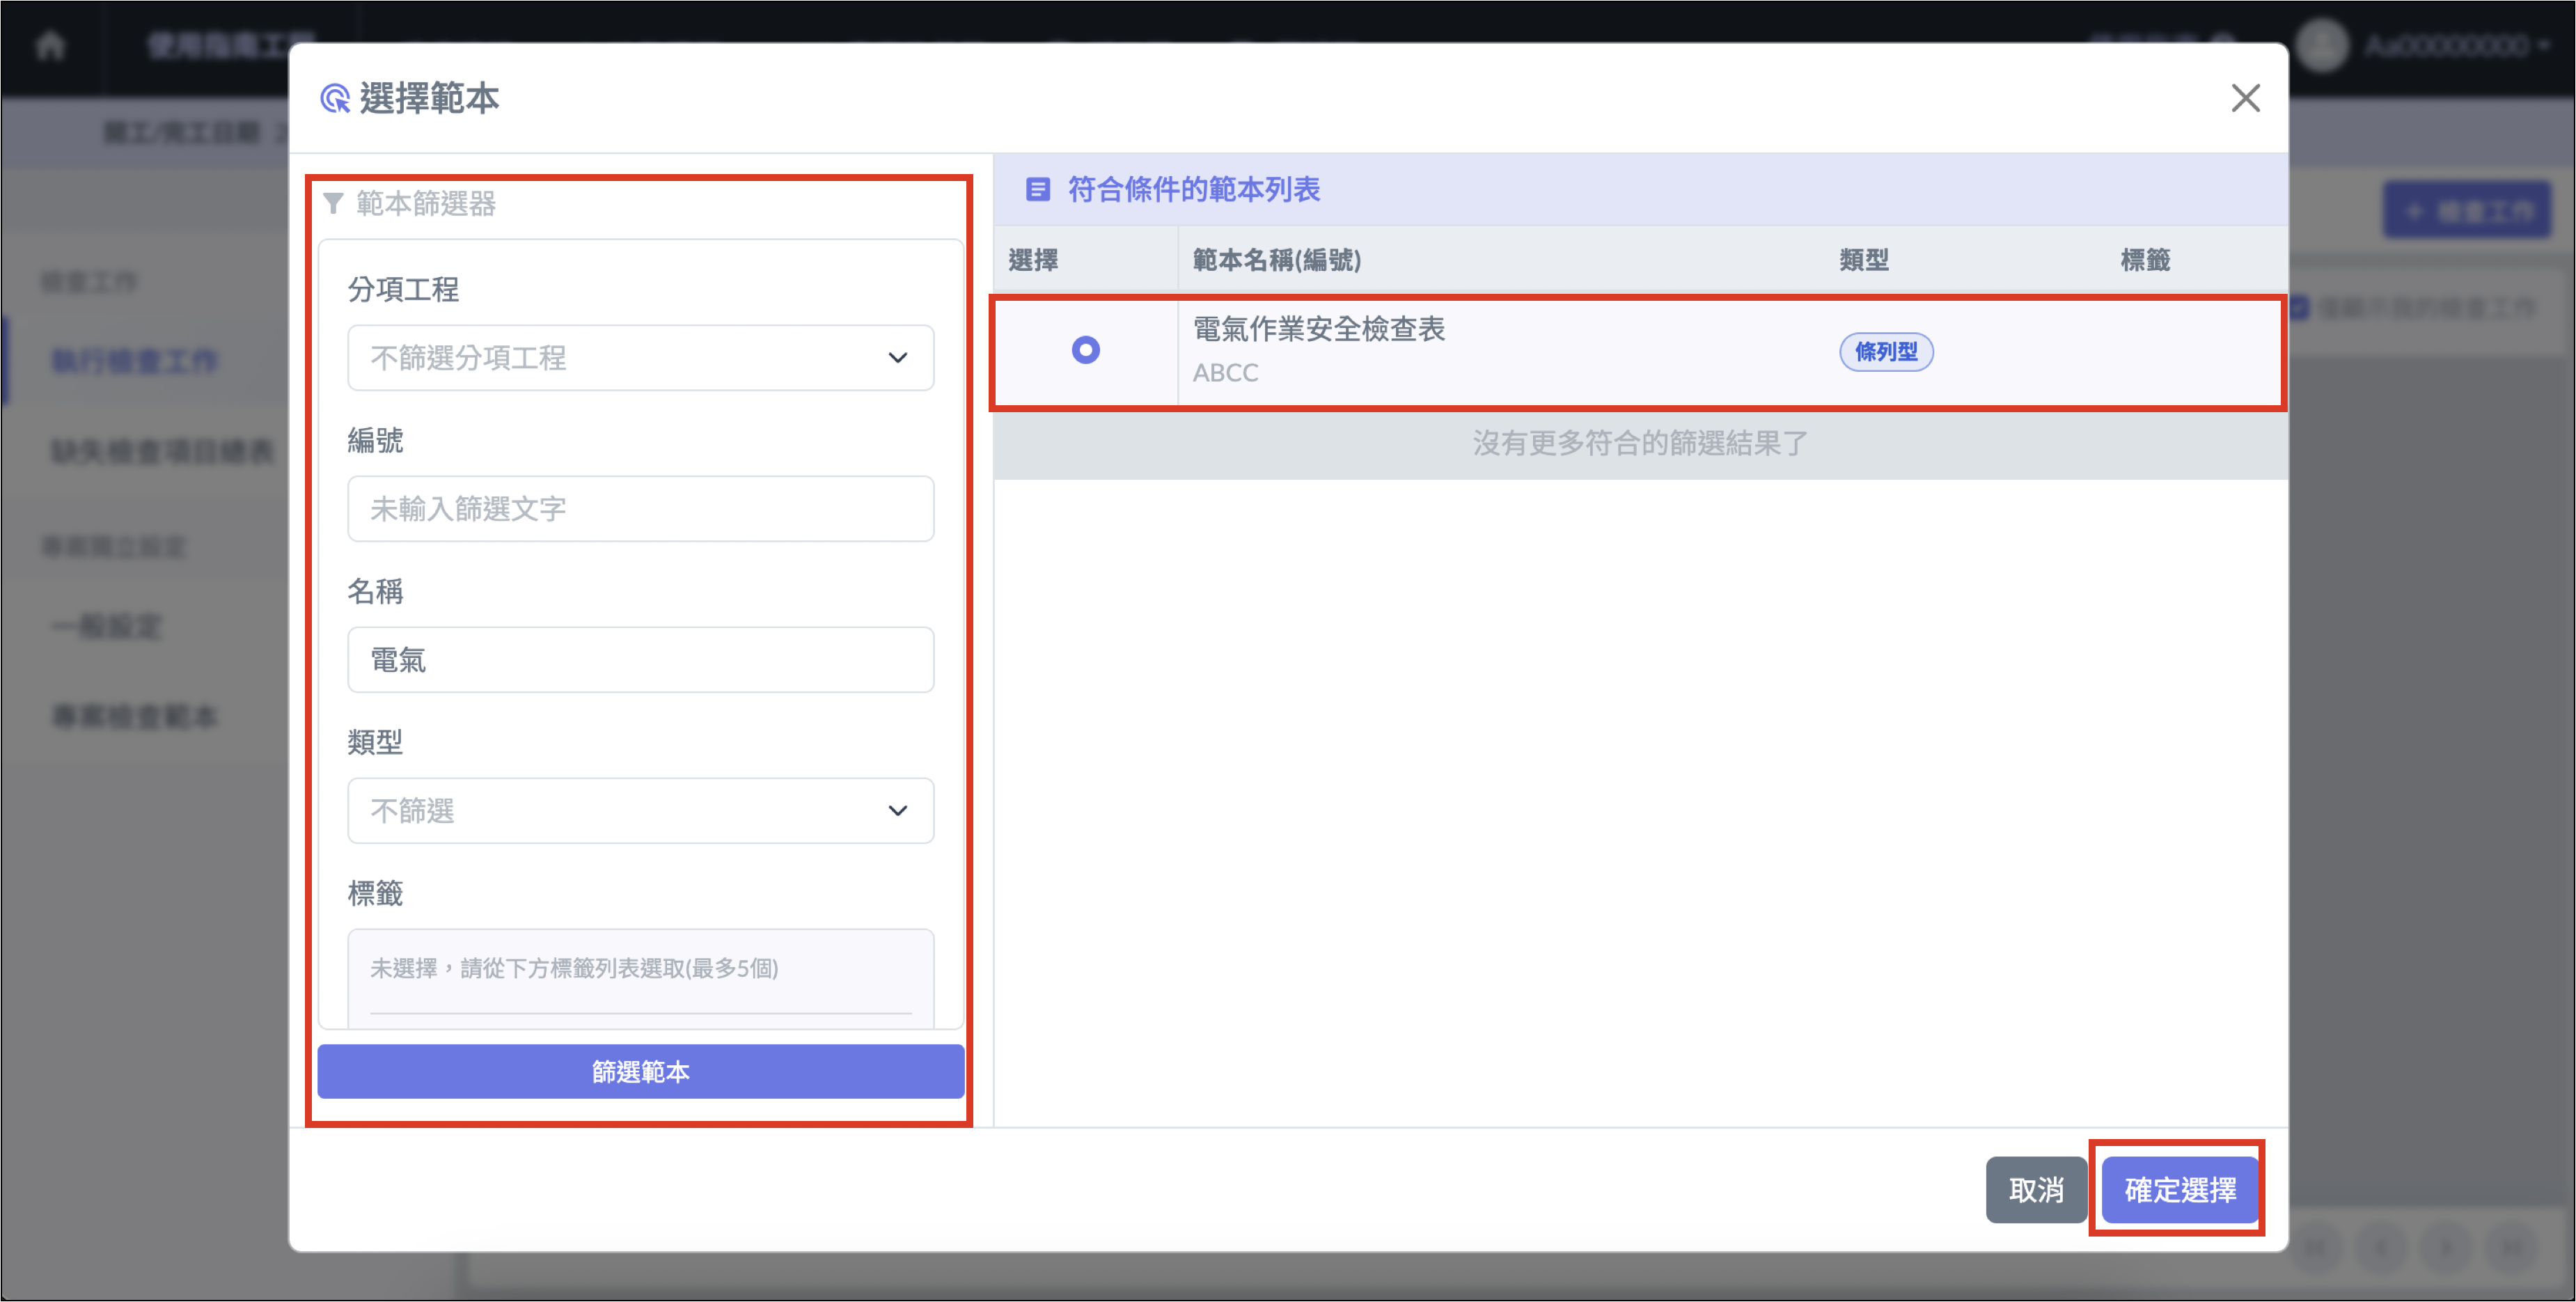Click the 名稱 field containing 電氣
Image resolution: width=2576 pixels, height=1302 pixels.
[x=640, y=660]
